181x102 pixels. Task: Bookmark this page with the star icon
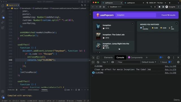click(155, 7)
